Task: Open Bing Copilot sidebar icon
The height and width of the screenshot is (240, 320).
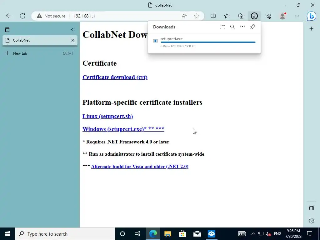Action: tap(312, 16)
